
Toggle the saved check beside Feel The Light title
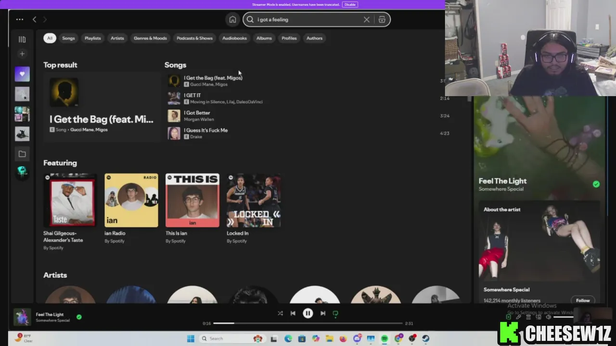pos(596,184)
